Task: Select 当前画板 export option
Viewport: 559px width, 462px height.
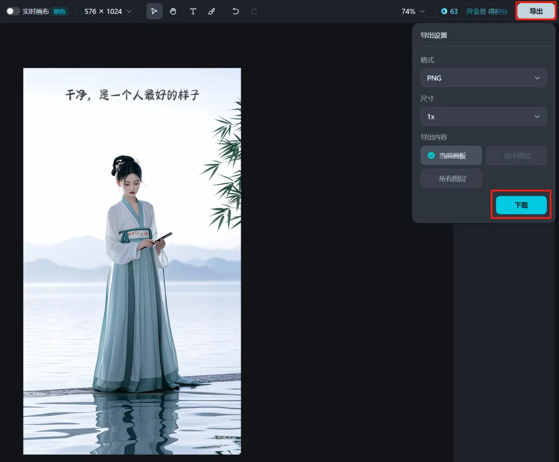Action: [x=451, y=156]
